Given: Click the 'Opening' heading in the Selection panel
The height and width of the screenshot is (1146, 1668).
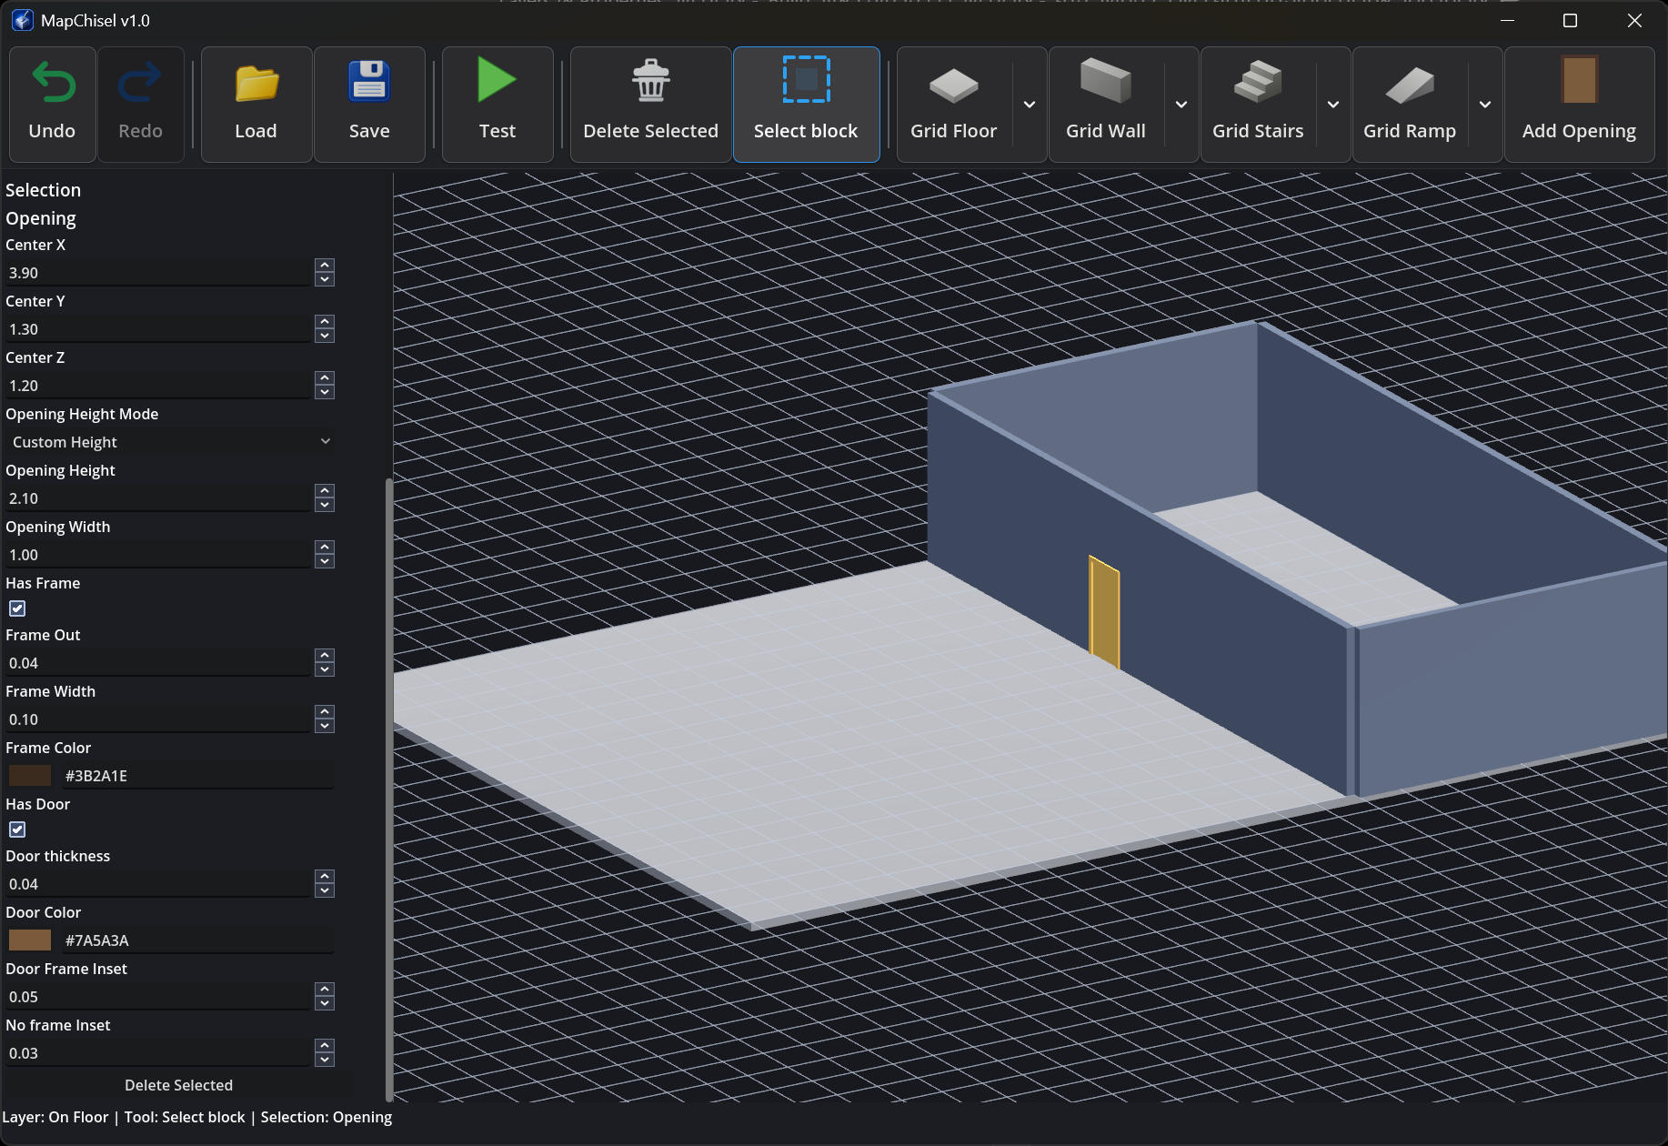Looking at the screenshot, I should 41,218.
